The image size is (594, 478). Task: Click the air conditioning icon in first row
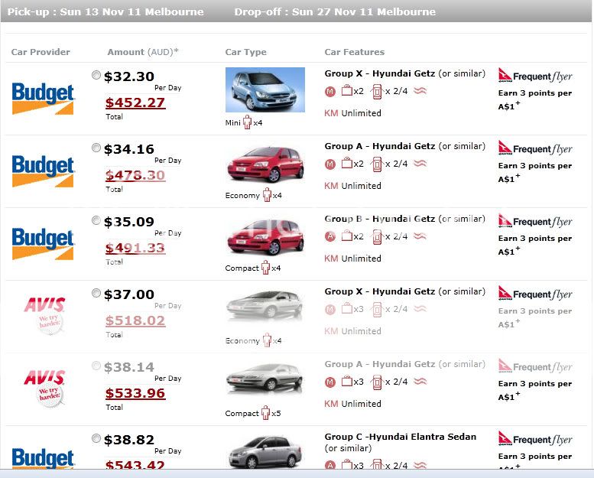click(x=420, y=91)
